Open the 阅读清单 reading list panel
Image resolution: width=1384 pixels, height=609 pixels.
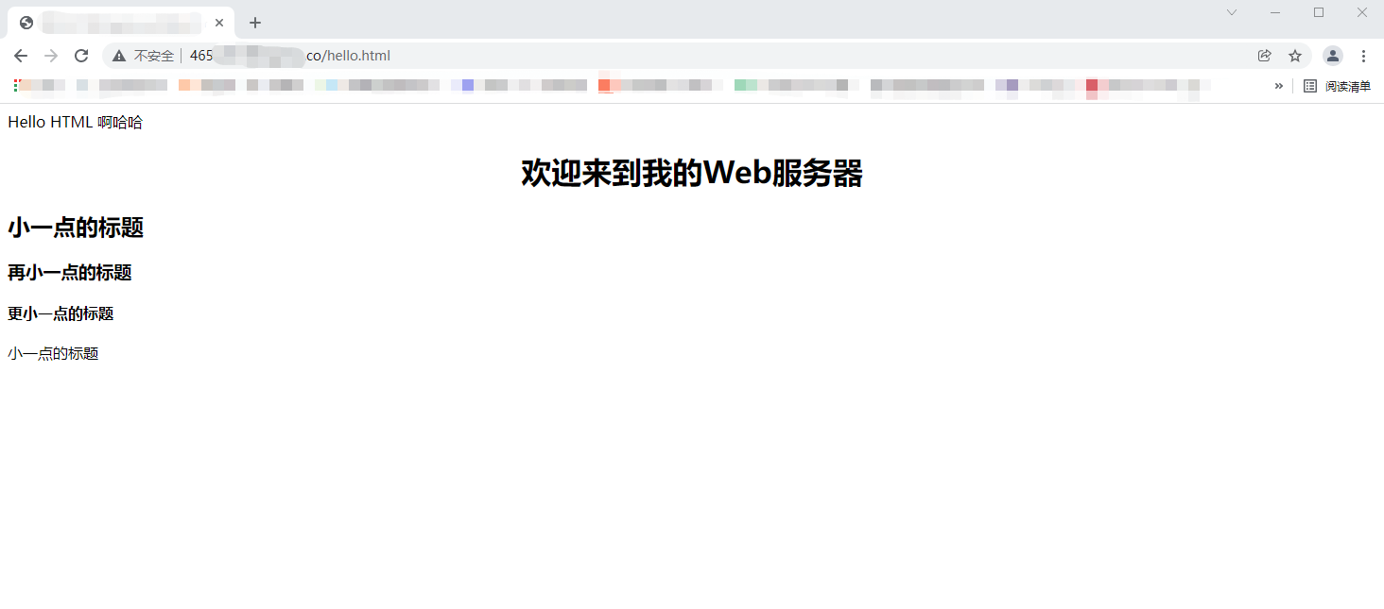click(1346, 85)
